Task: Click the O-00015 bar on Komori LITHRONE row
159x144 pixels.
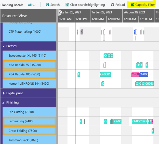Action: (x=148, y=84)
